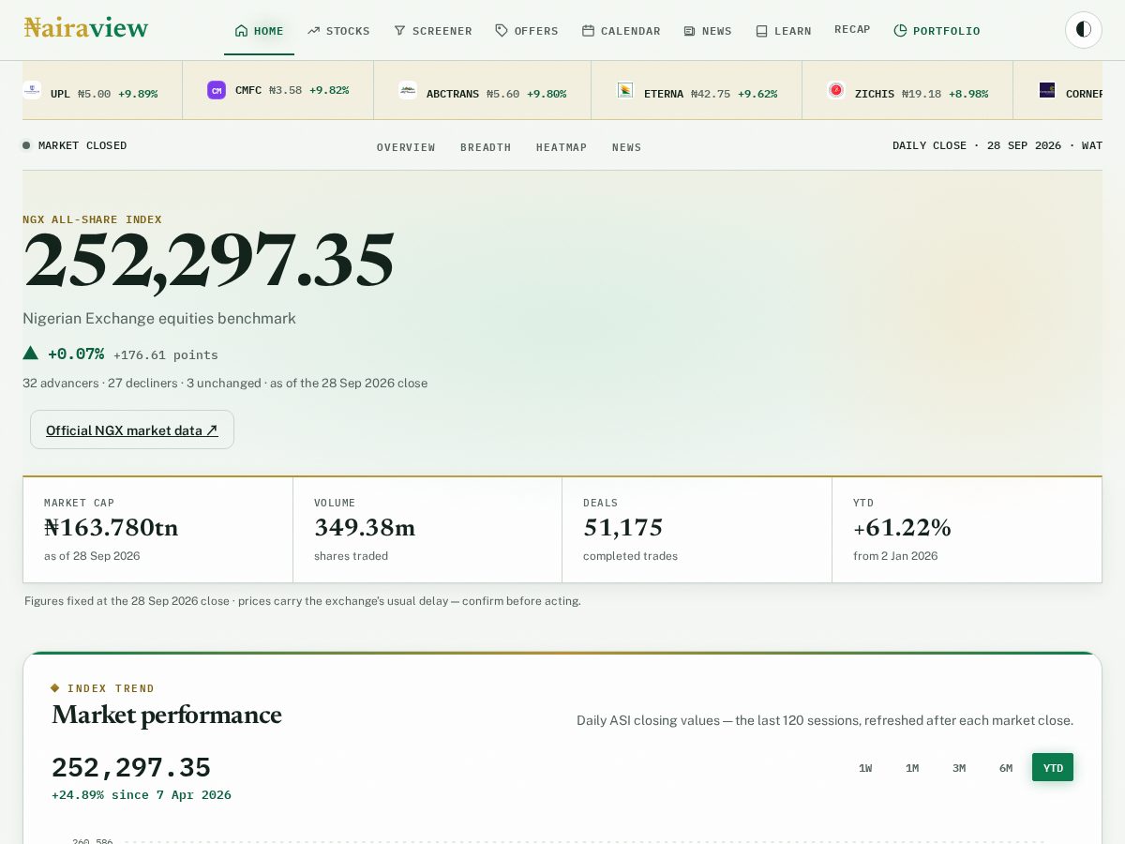Viewport: 1125px width, 844px height.
Task: Click the ABCTRANS ₦5.60 price
Action: coord(502,94)
